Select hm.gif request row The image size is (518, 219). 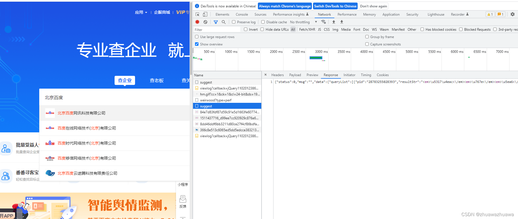click(227, 94)
